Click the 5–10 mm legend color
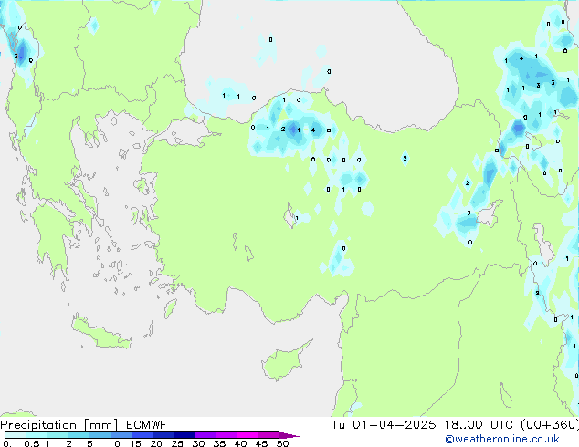 100,435
